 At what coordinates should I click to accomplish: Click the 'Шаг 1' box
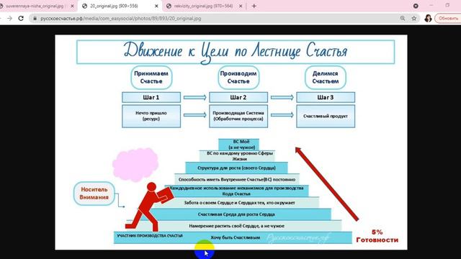[x=151, y=97]
